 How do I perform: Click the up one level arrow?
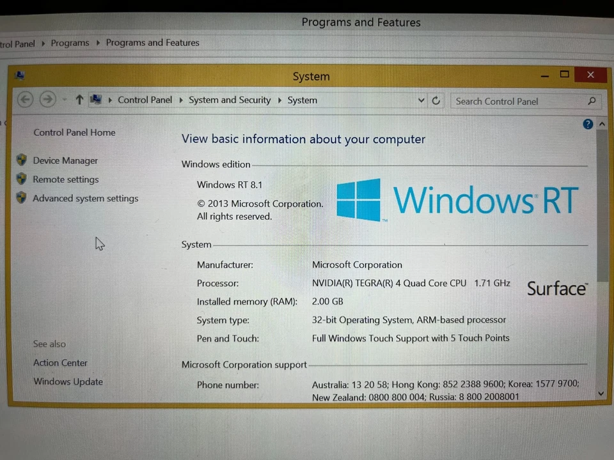coord(79,100)
